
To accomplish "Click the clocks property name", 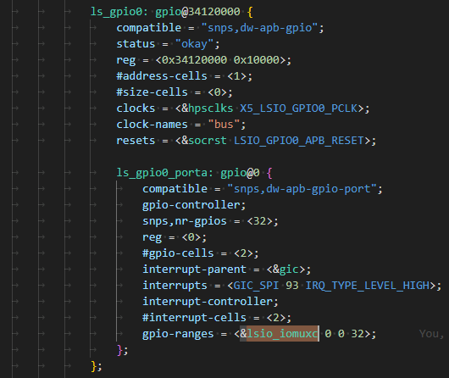I will (136, 108).
